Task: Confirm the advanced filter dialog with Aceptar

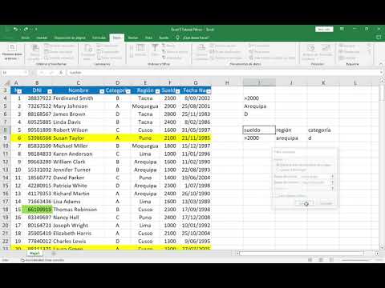Action: click(304, 203)
